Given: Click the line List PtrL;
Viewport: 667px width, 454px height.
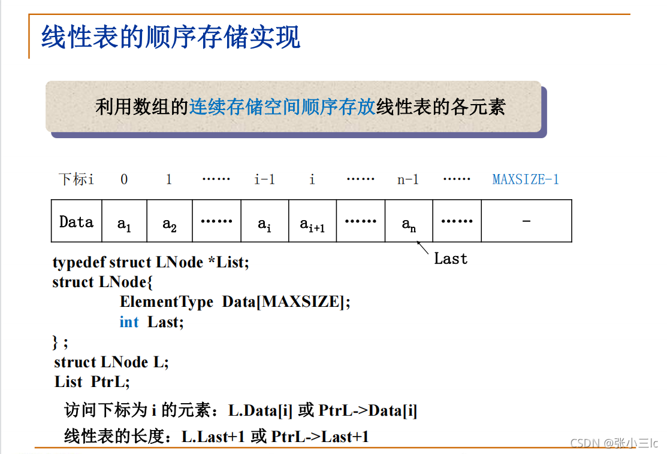Looking at the screenshot, I should 92,382.
